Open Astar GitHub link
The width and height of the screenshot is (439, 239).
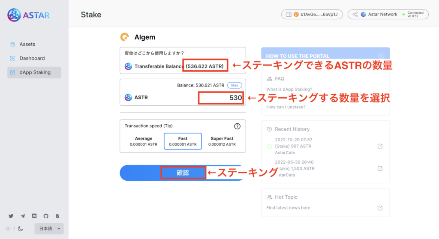click(46, 216)
